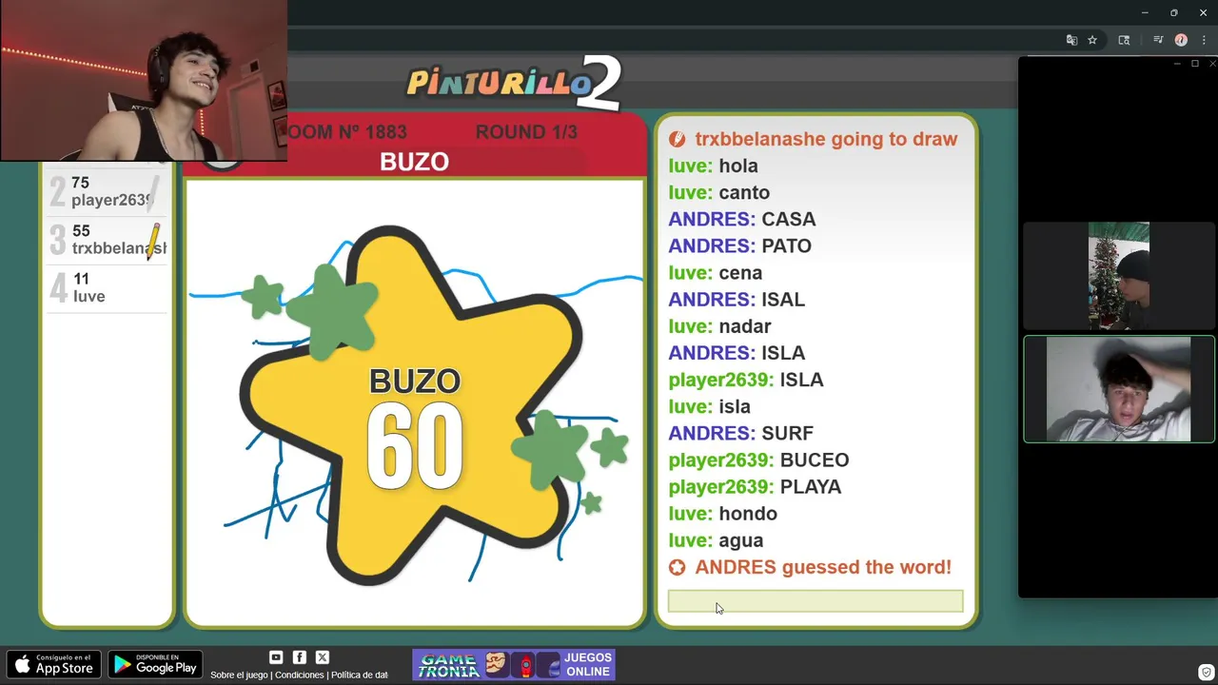Click chat message 'ANDRES: SURF'
This screenshot has height=685, width=1218.
tap(740, 433)
